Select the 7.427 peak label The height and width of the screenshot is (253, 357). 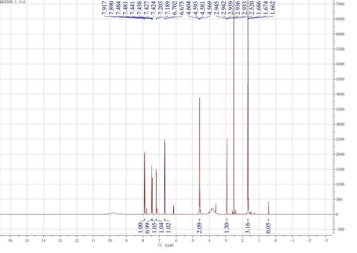click(147, 8)
